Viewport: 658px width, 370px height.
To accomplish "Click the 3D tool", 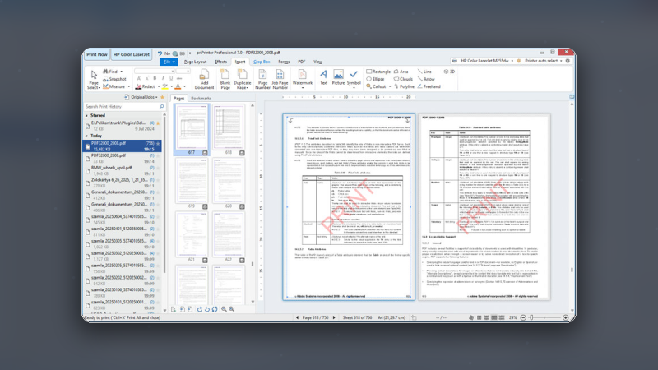I will [449, 72].
